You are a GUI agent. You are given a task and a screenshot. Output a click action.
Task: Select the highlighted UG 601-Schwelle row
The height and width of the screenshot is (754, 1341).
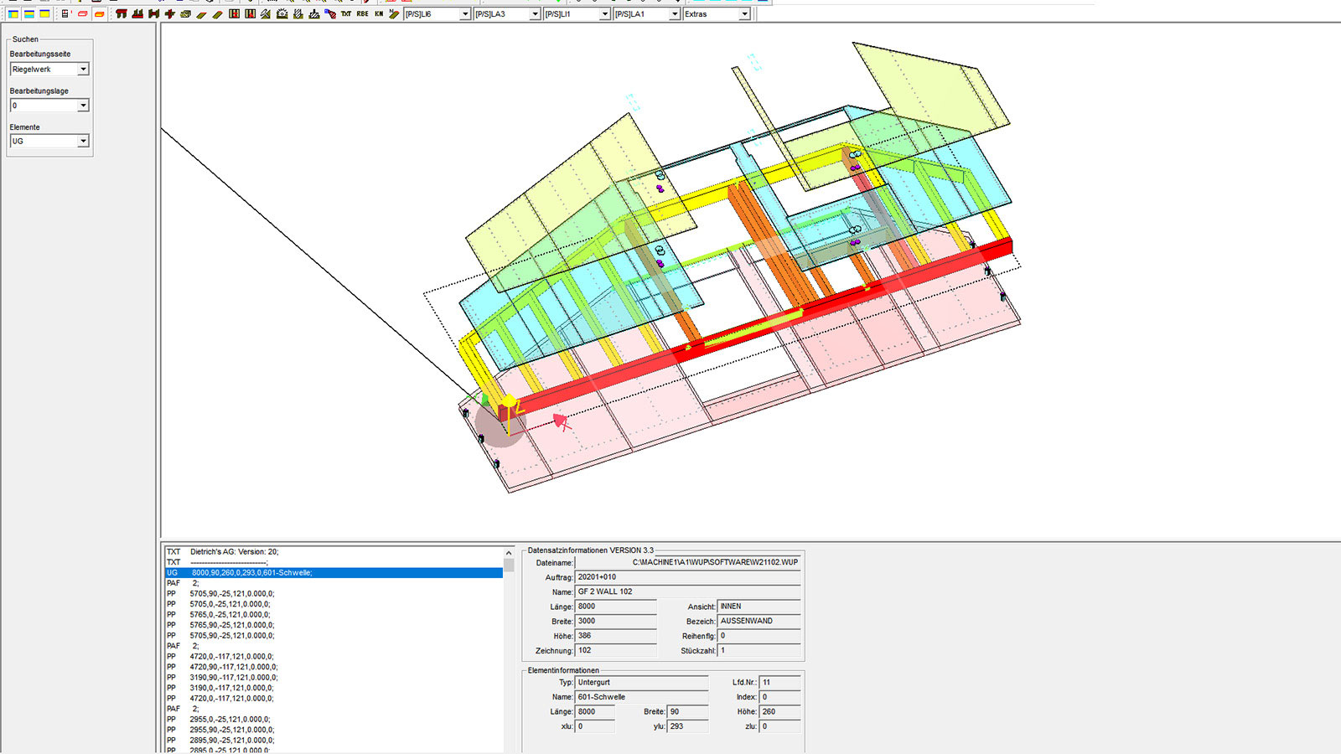[334, 573]
